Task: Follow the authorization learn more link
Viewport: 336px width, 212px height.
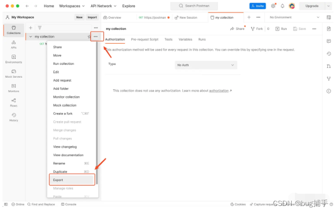Action: (219, 91)
